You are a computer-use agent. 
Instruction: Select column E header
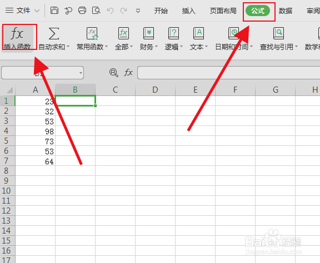click(196, 90)
